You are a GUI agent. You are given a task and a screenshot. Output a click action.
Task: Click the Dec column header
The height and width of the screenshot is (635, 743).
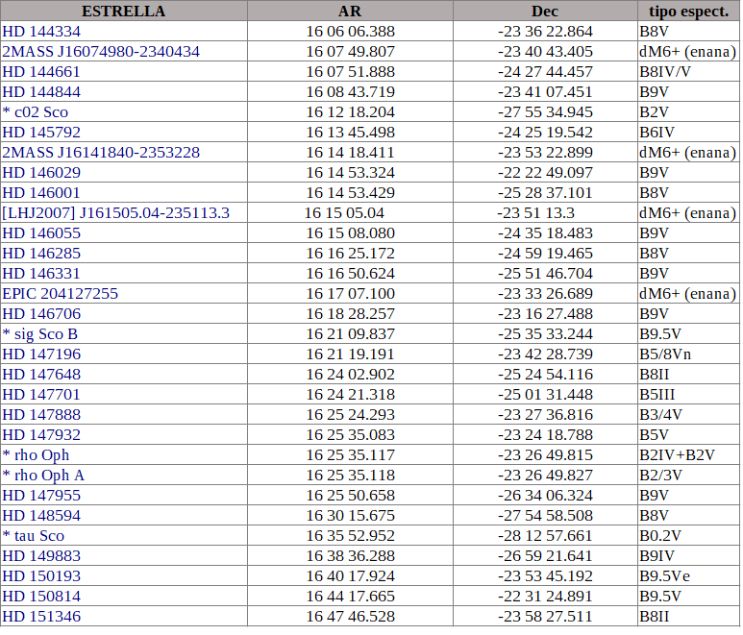(545, 11)
